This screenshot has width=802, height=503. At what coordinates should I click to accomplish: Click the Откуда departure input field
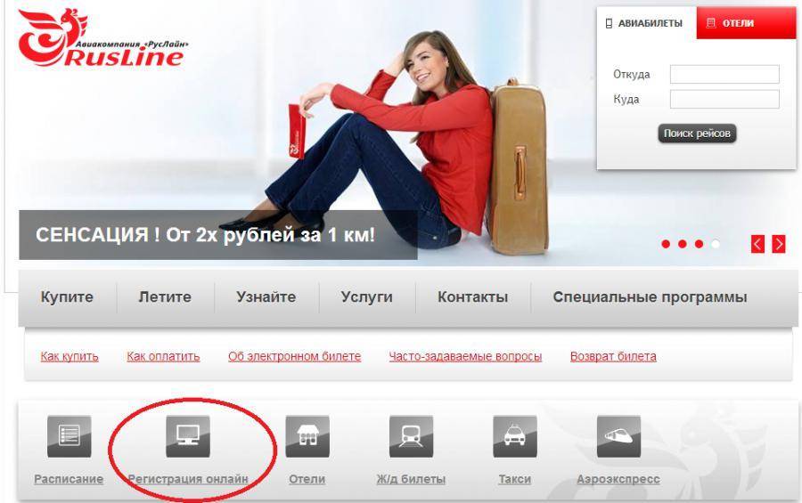pyautogui.click(x=724, y=75)
